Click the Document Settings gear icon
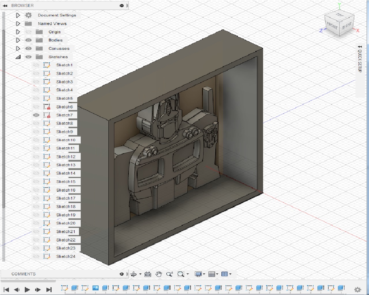The height and width of the screenshot is (295, 369). click(x=28, y=15)
